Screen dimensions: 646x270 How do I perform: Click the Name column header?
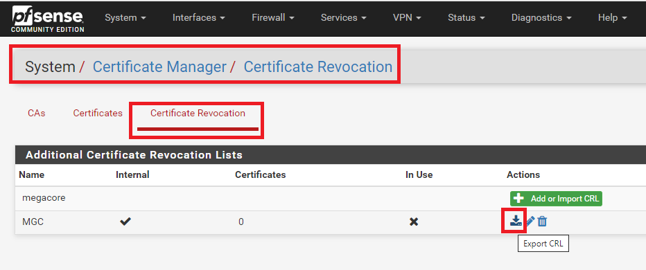(32, 174)
